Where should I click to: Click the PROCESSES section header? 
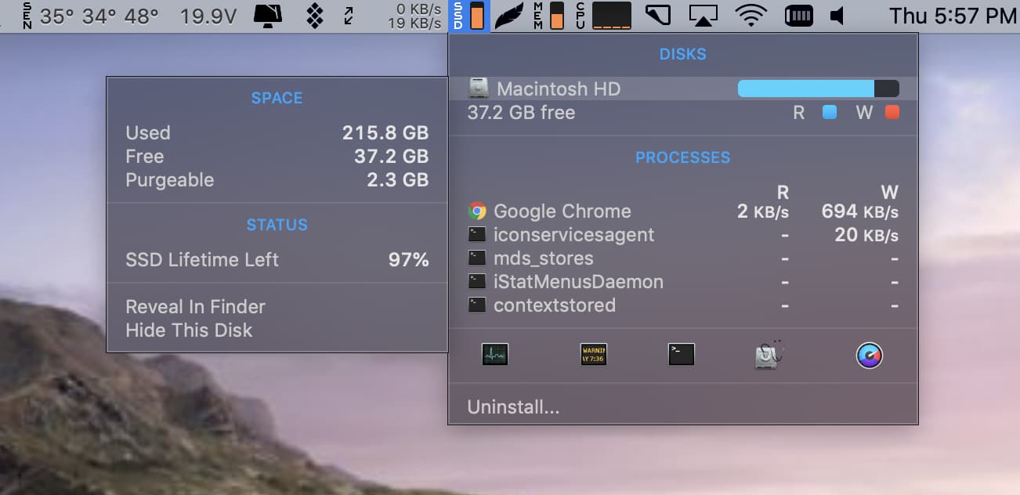[682, 157]
